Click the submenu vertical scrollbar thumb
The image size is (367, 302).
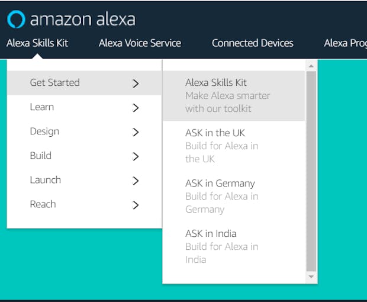311,171
